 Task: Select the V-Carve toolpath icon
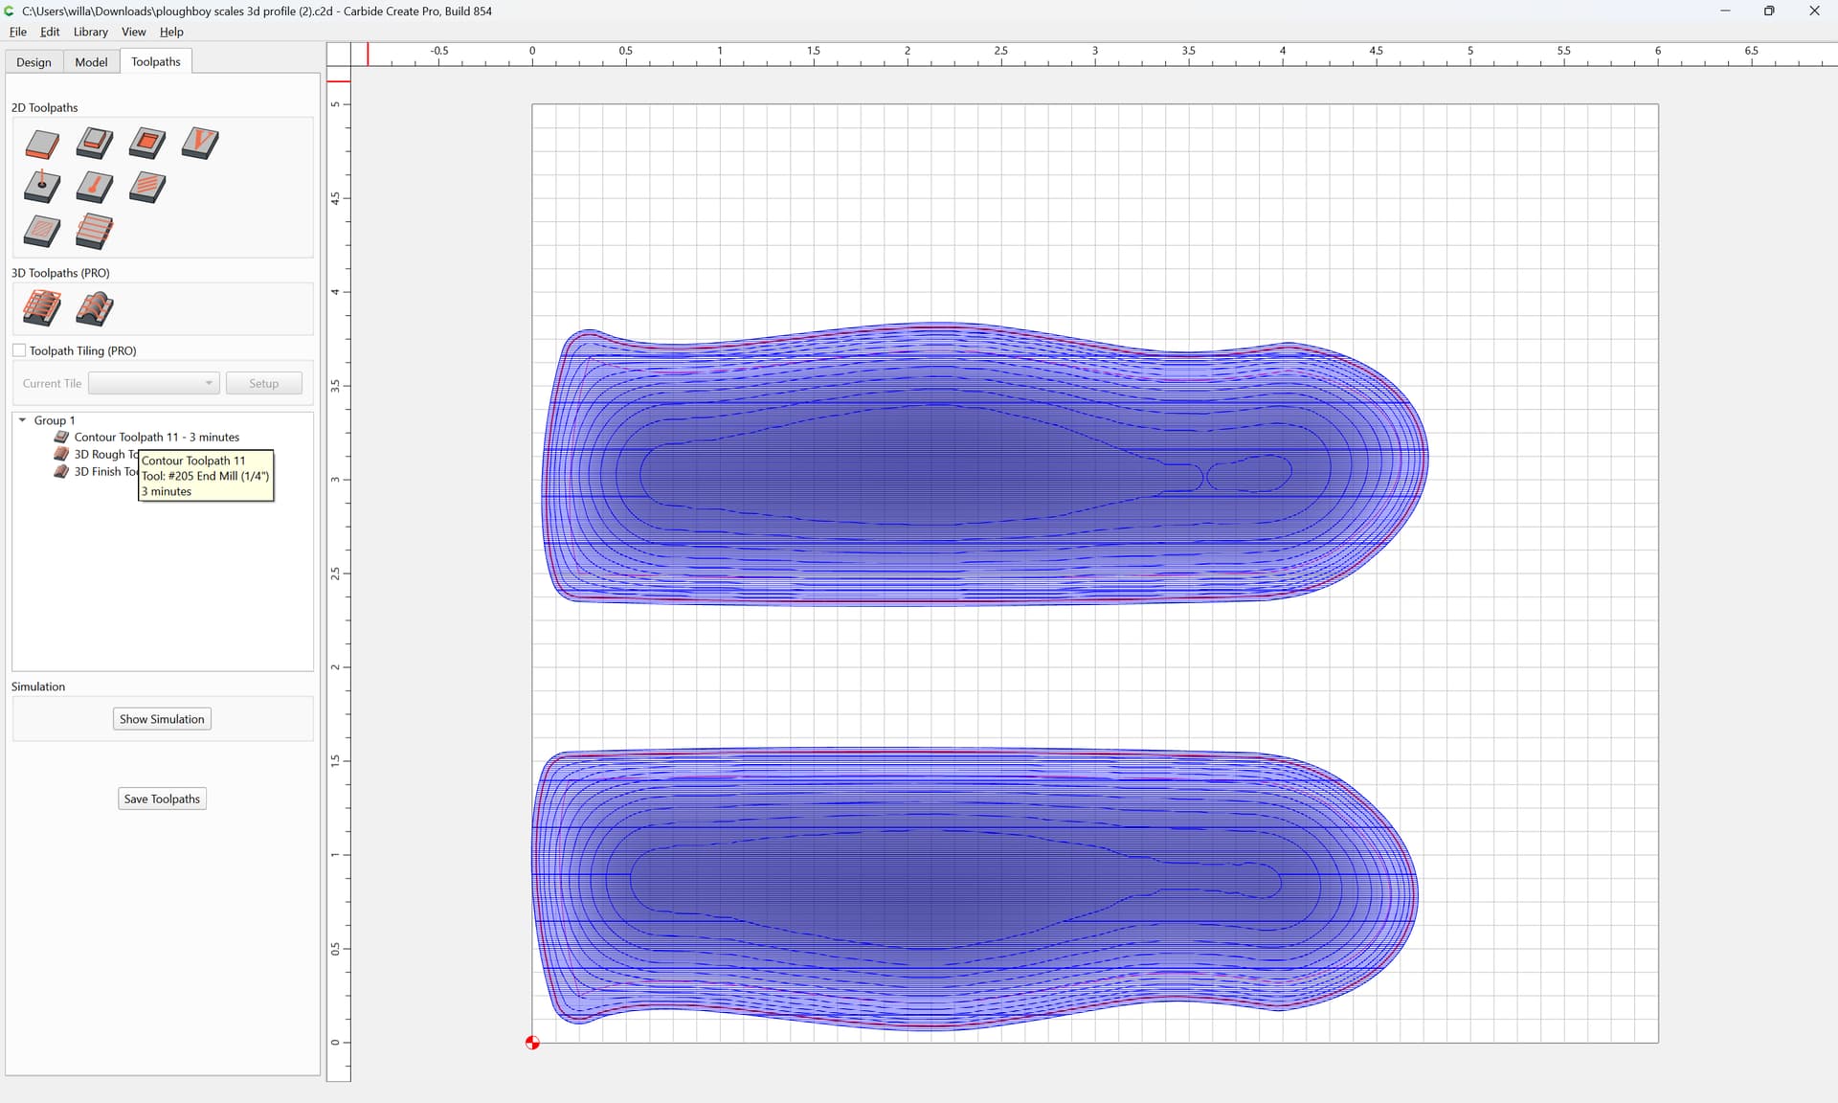[x=200, y=144]
